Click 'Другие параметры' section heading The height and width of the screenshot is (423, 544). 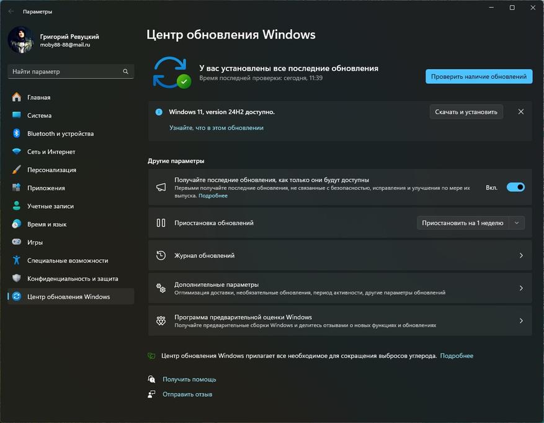[x=176, y=161]
